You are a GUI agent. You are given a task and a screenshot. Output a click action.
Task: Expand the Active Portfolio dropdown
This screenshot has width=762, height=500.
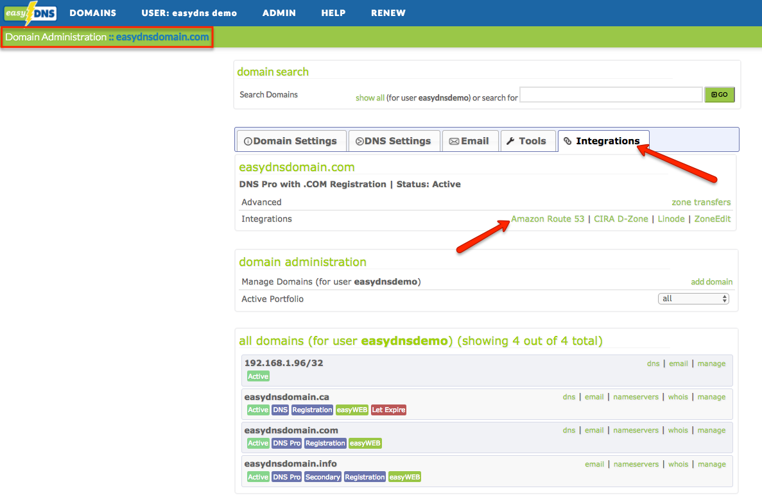[693, 299]
